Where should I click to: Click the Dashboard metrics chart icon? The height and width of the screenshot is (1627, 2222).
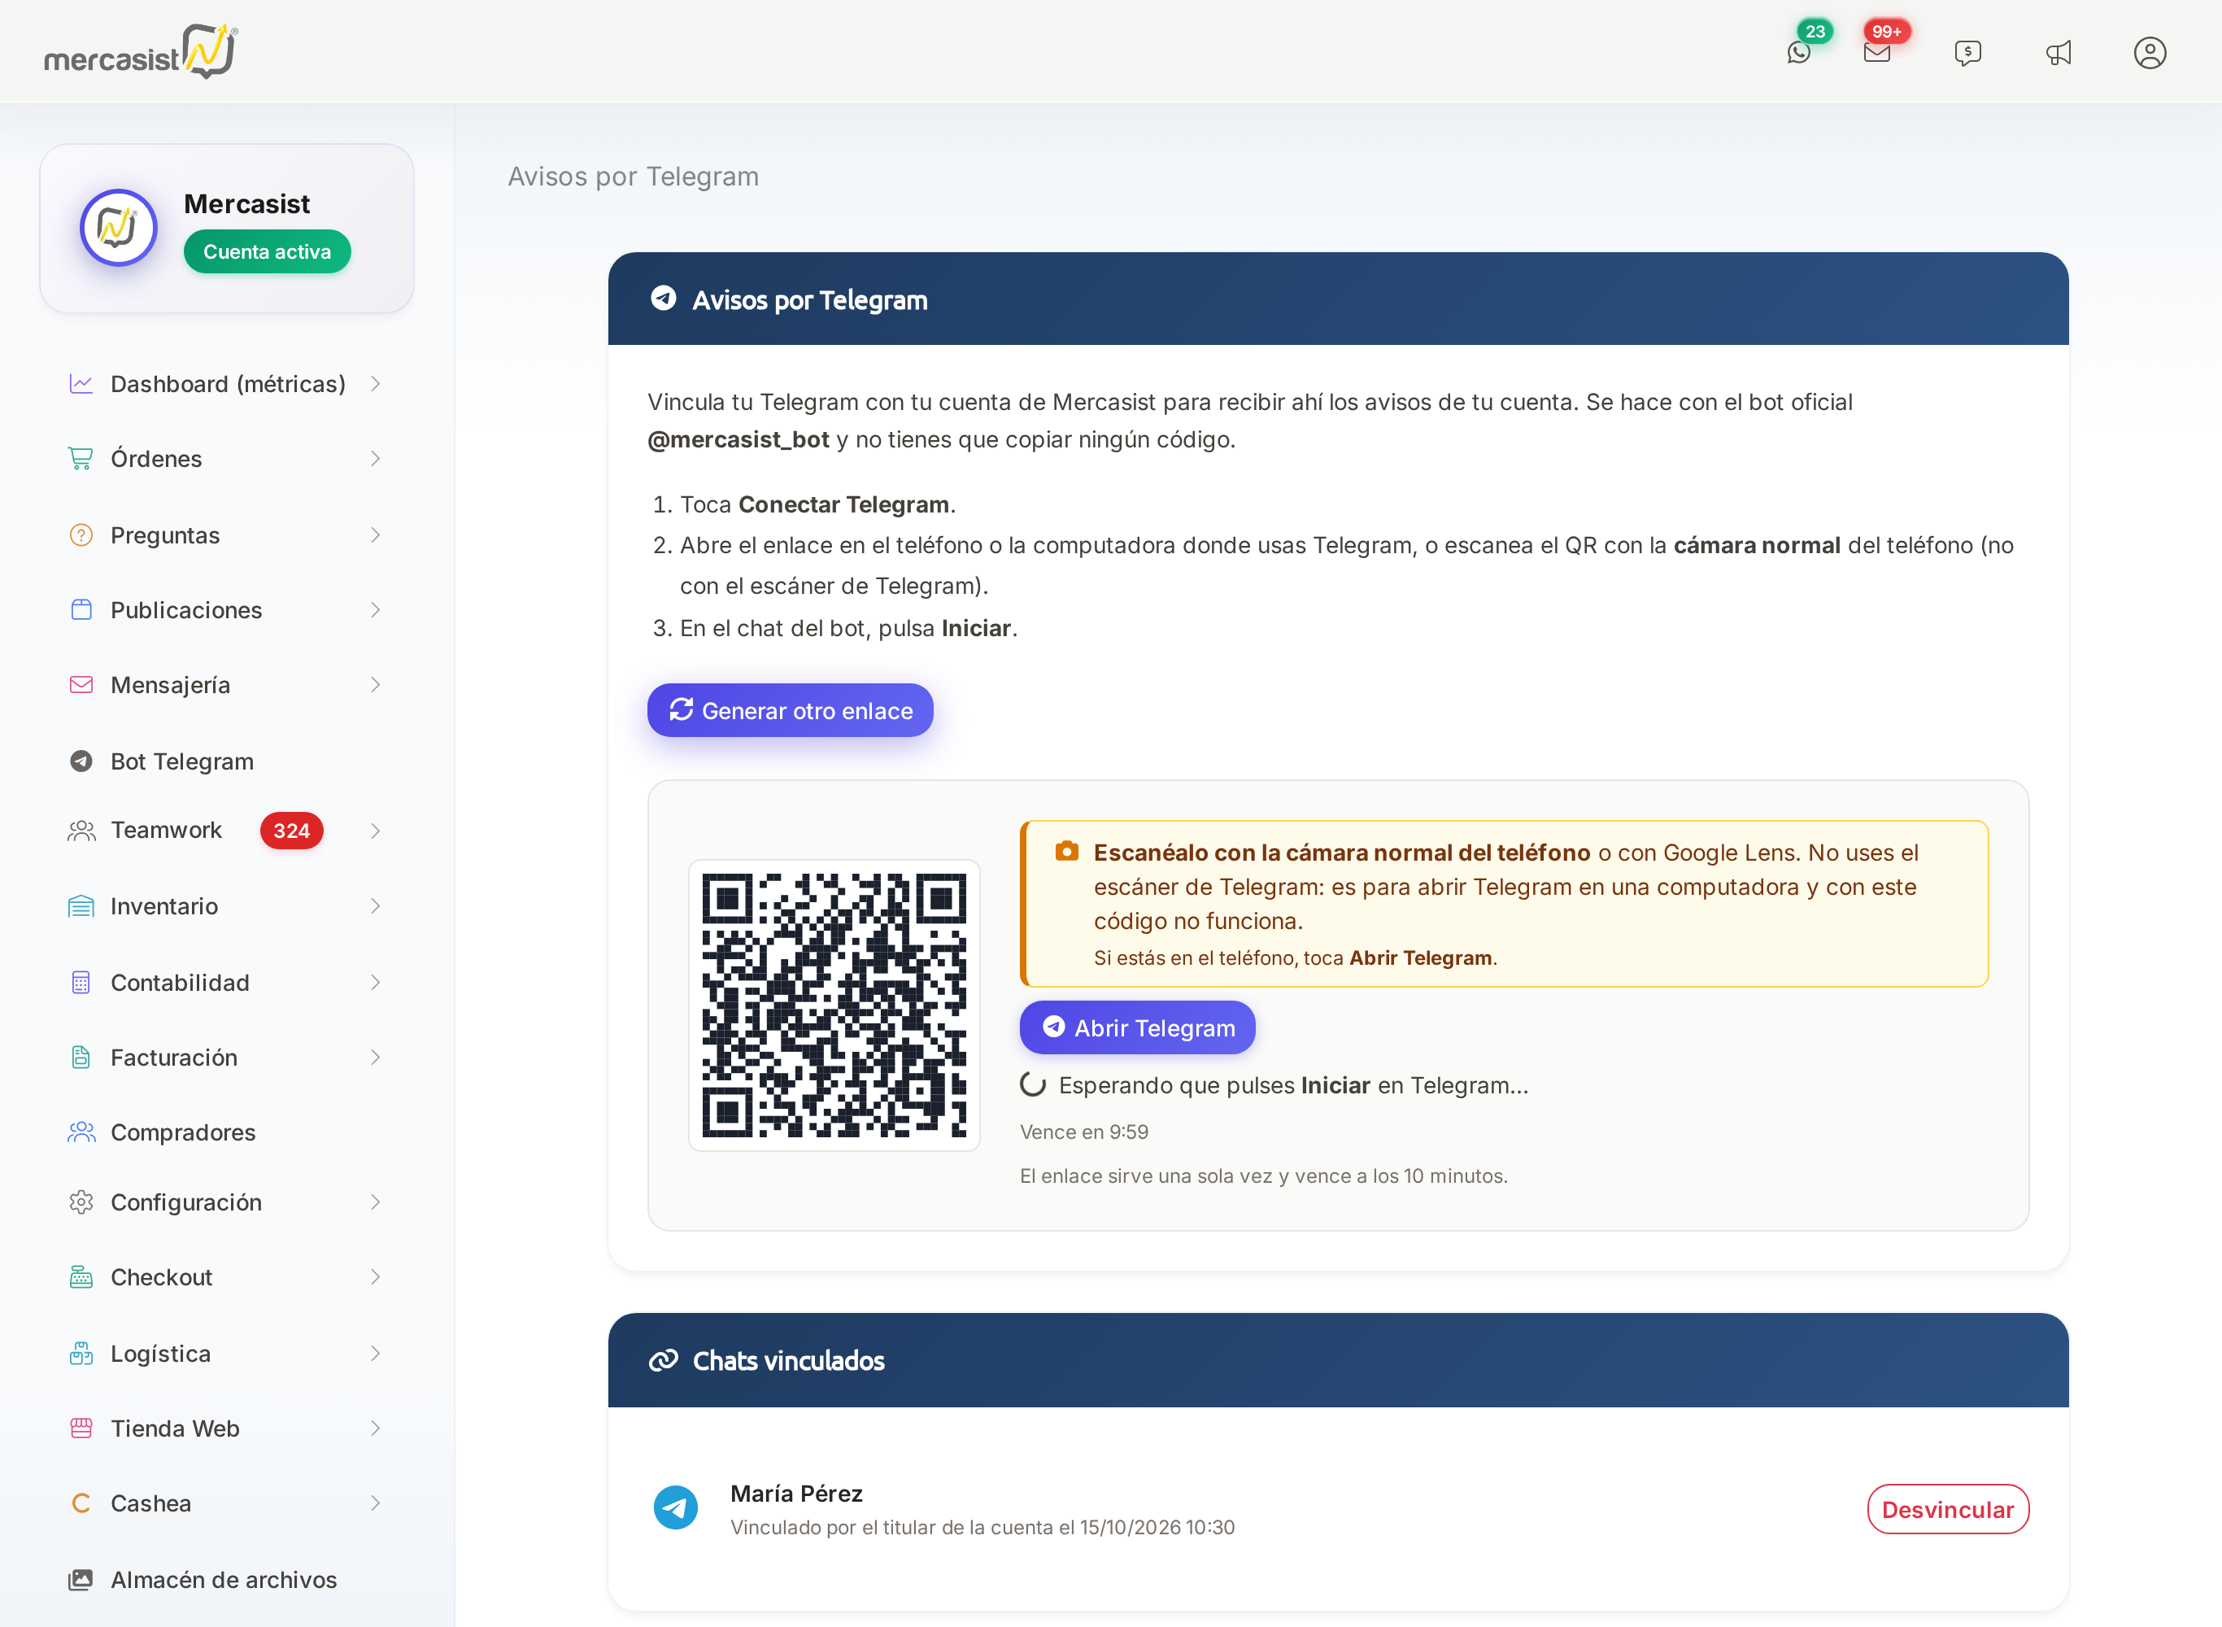(81, 383)
